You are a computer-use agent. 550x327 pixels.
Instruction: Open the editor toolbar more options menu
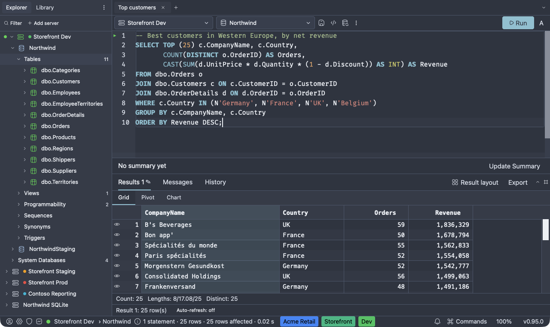tap(356, 23)
